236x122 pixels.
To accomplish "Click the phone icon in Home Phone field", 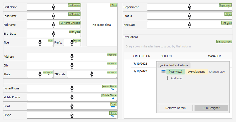I will 113,89.
